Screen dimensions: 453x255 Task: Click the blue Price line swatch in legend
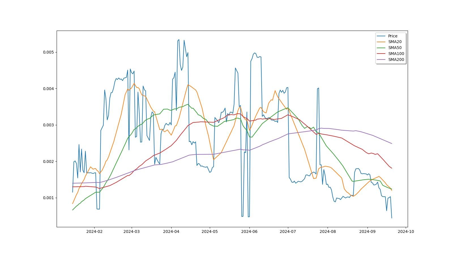pos(381,36)
